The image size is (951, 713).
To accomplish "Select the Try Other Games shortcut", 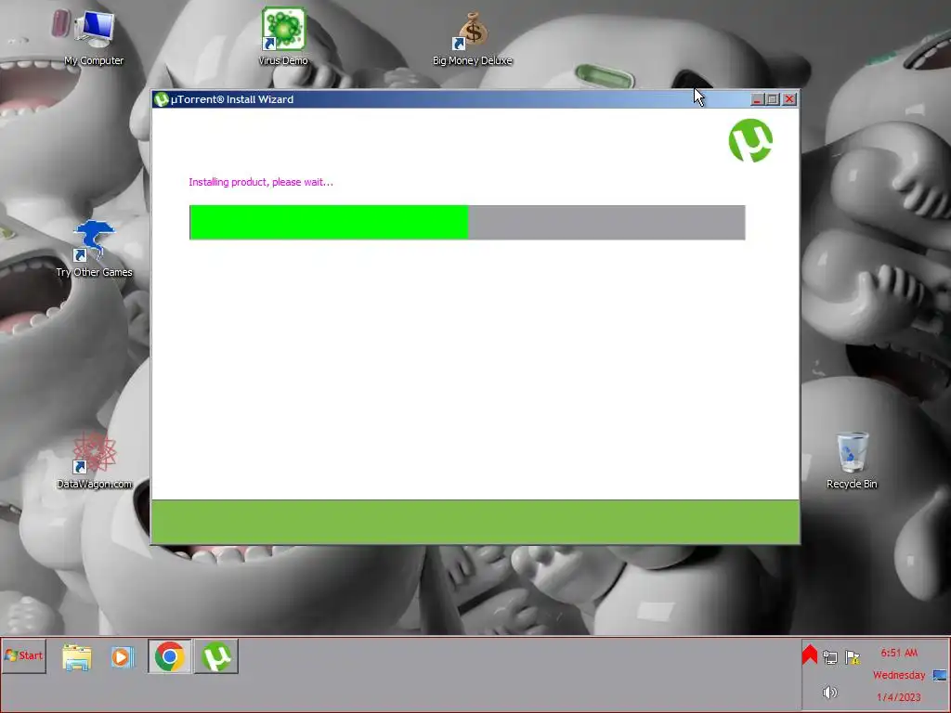I will (94, 249).
